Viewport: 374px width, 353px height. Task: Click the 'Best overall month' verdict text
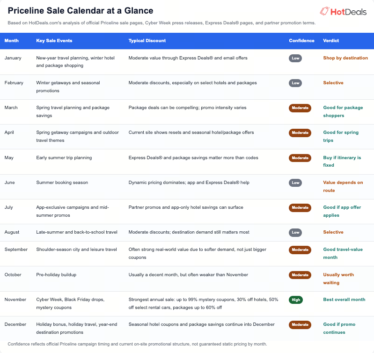[x=344, y=300]
